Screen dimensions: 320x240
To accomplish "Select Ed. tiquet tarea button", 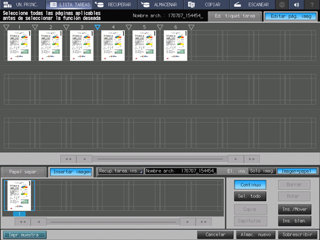I will [x=235, y=16].
